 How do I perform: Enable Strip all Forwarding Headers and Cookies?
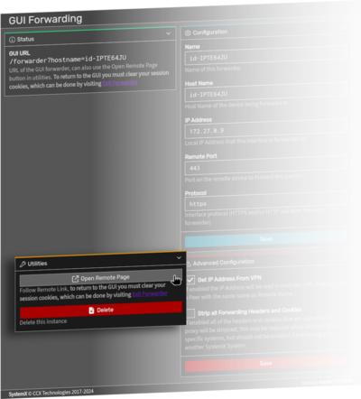pyautogui.click(x=190, y=313)
